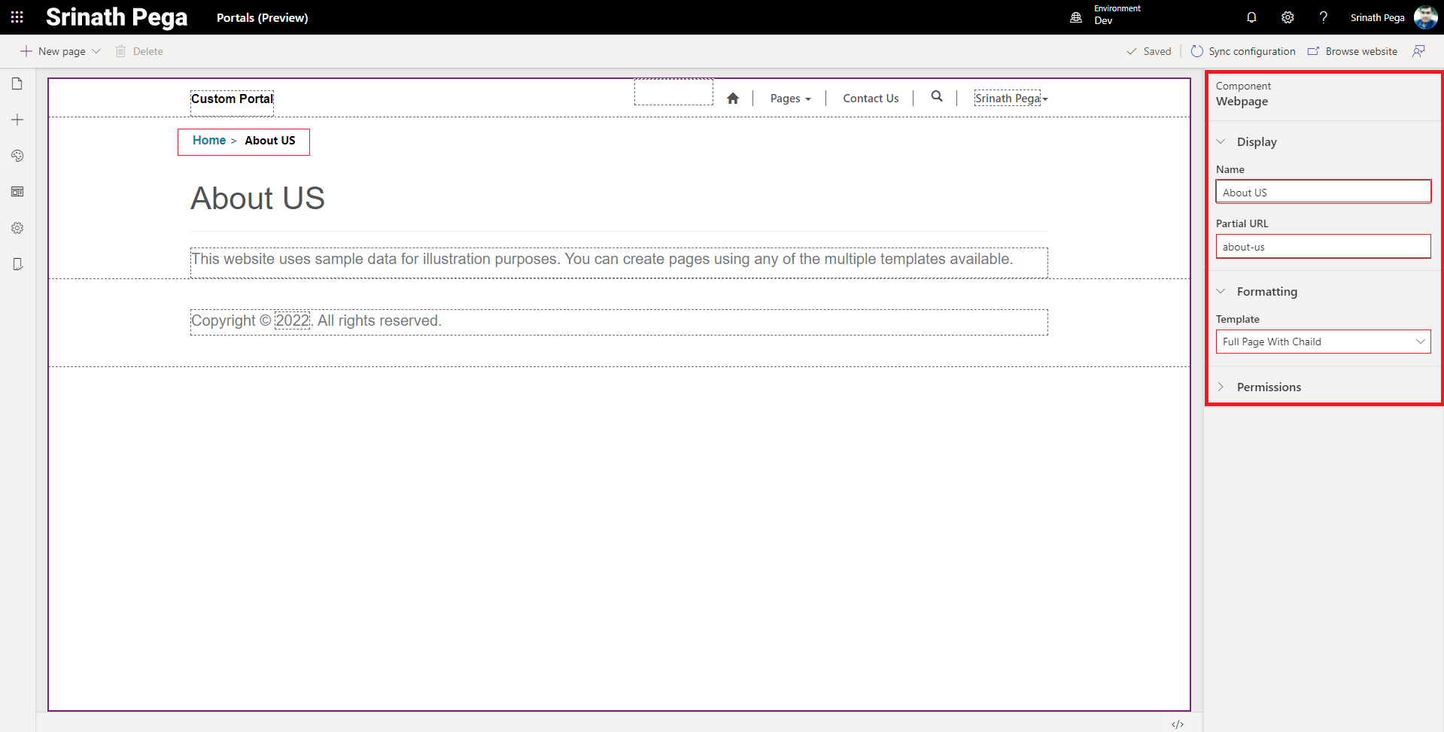Click the Components plus icon in sidebar
The image size is (1444, 732).
pos(17,120)
